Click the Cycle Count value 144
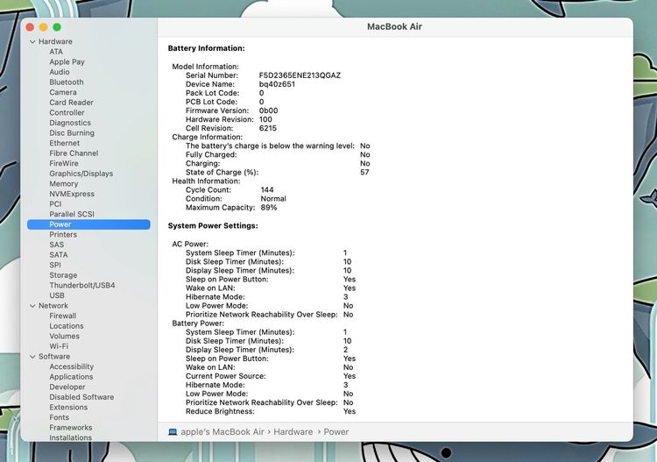Image resolution: width=657 pixels, height=462 pixels. [x=267, y=190]
